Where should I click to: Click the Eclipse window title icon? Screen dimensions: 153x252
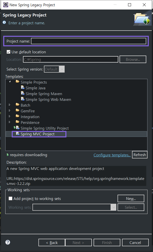pyautogui.click(x=5, y=5)
